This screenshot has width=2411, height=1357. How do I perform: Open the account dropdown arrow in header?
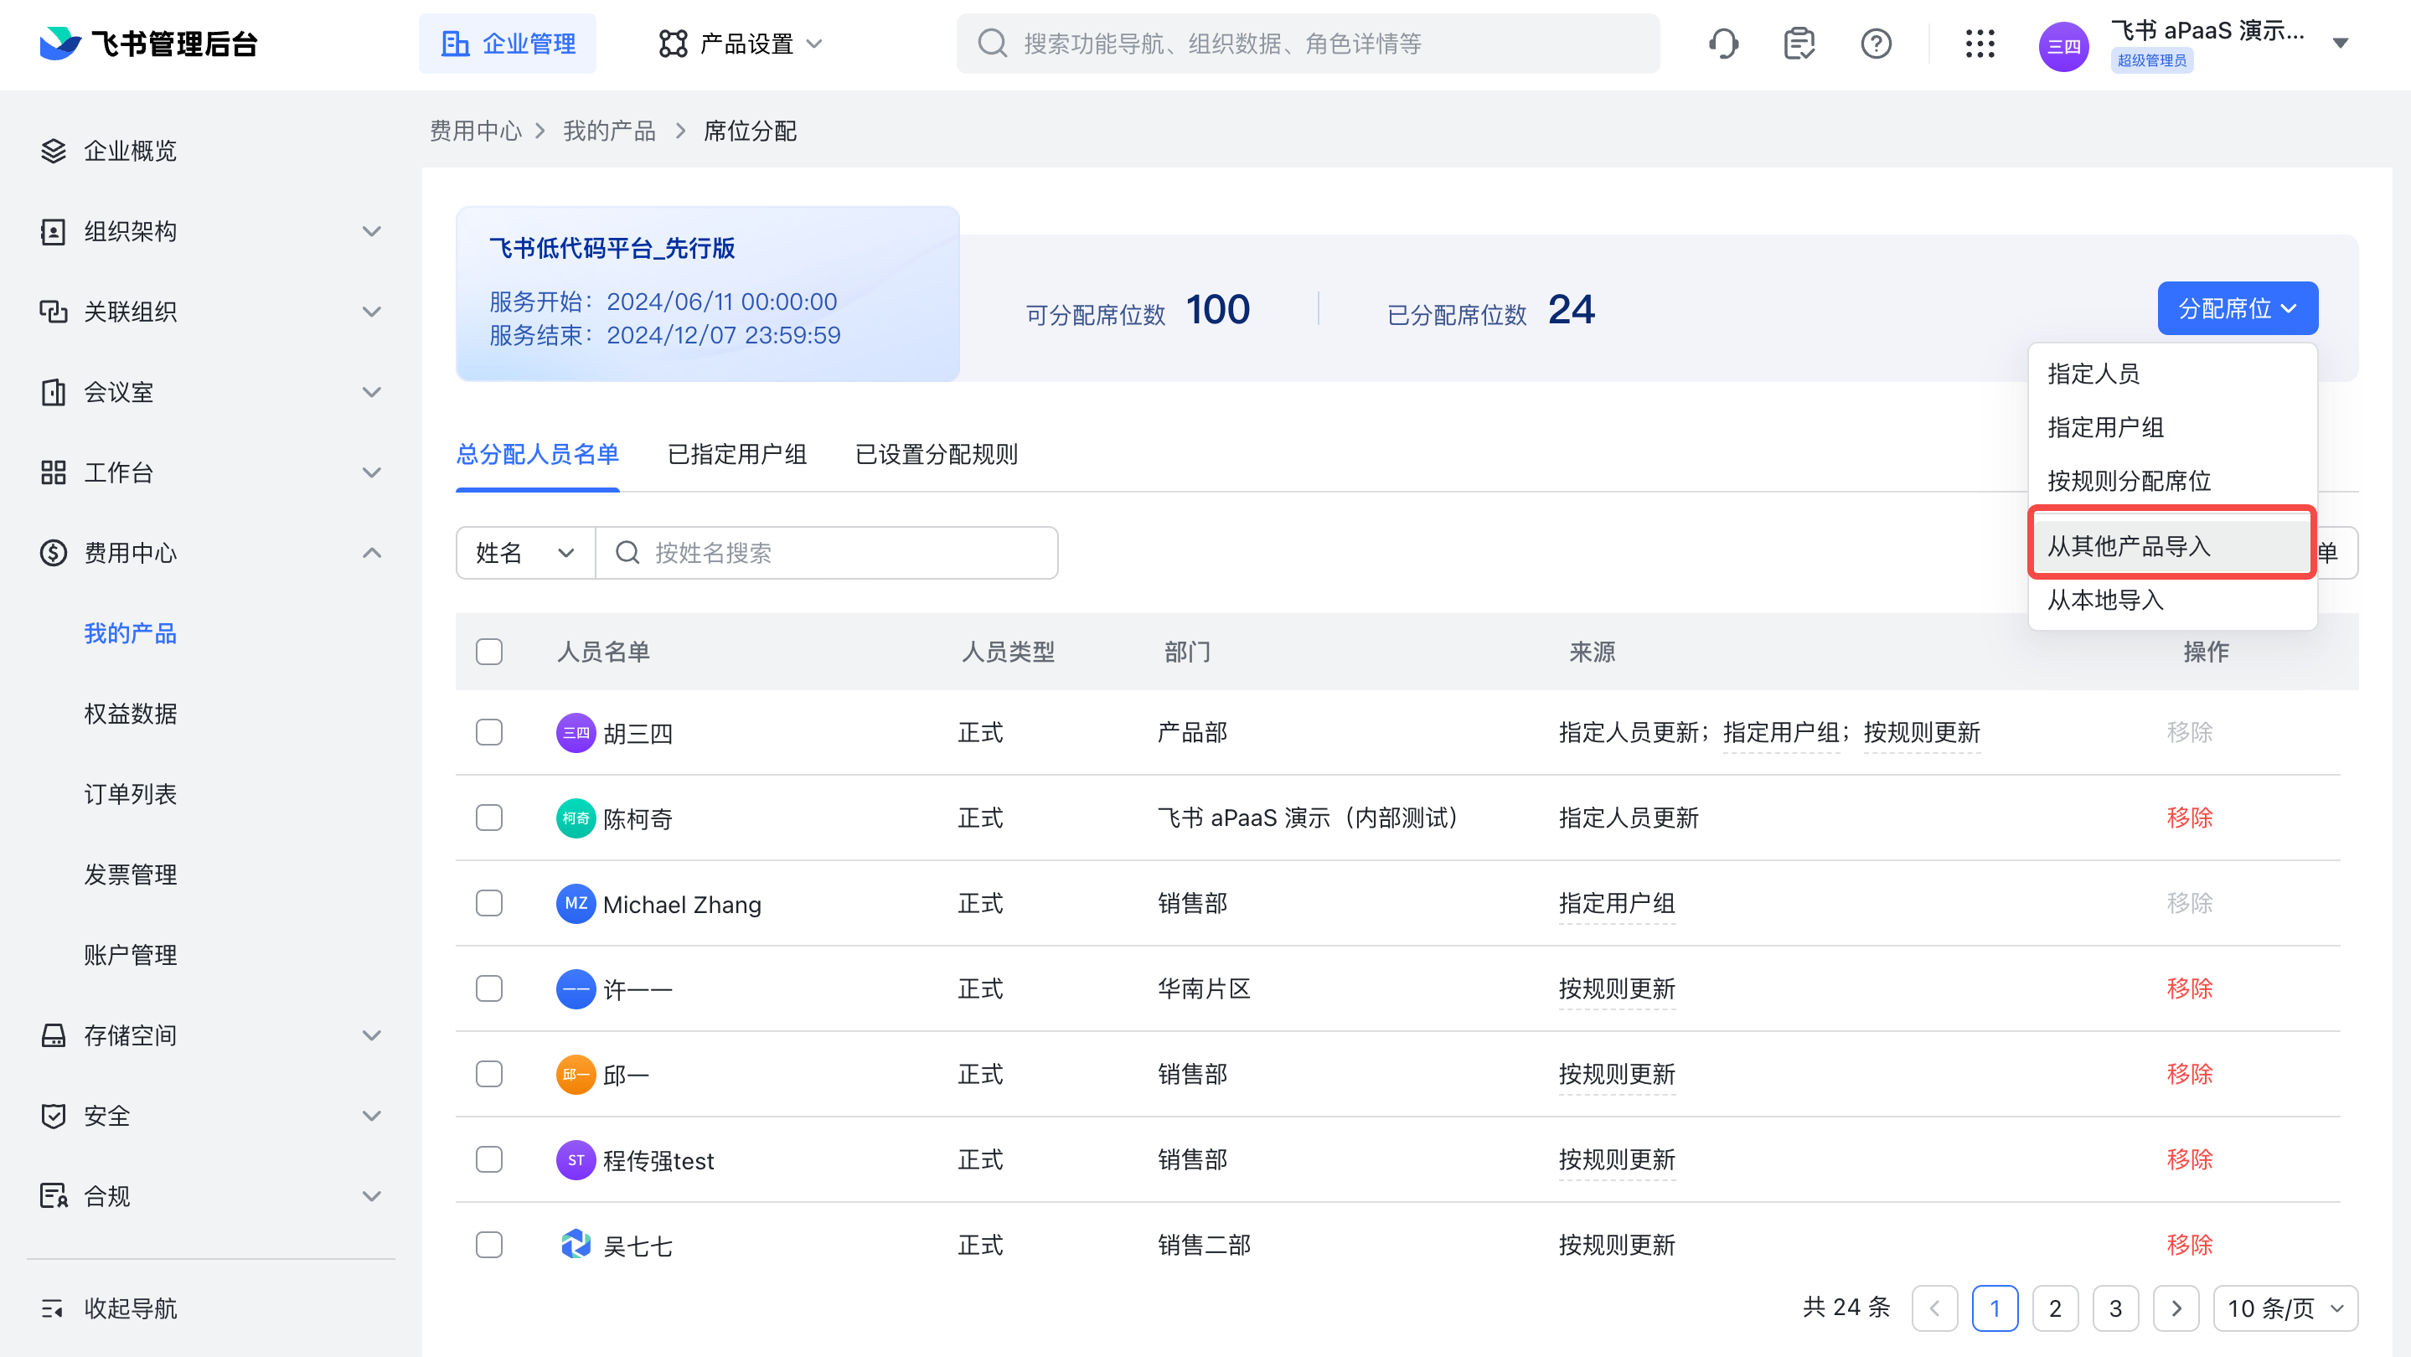coord(2340,43)
